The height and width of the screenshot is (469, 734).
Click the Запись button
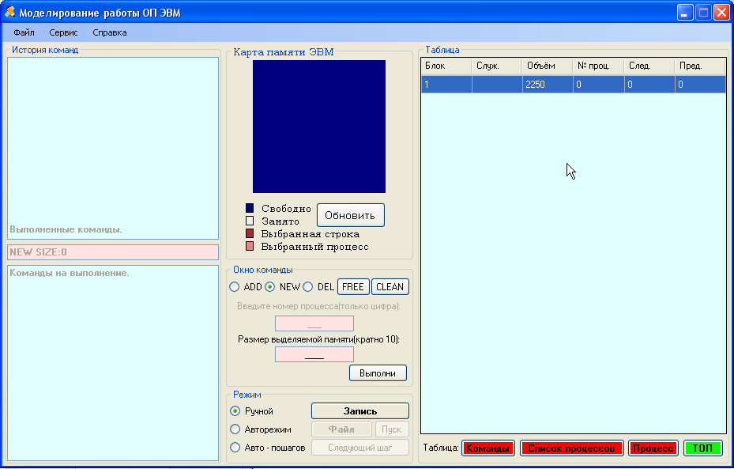360,411
